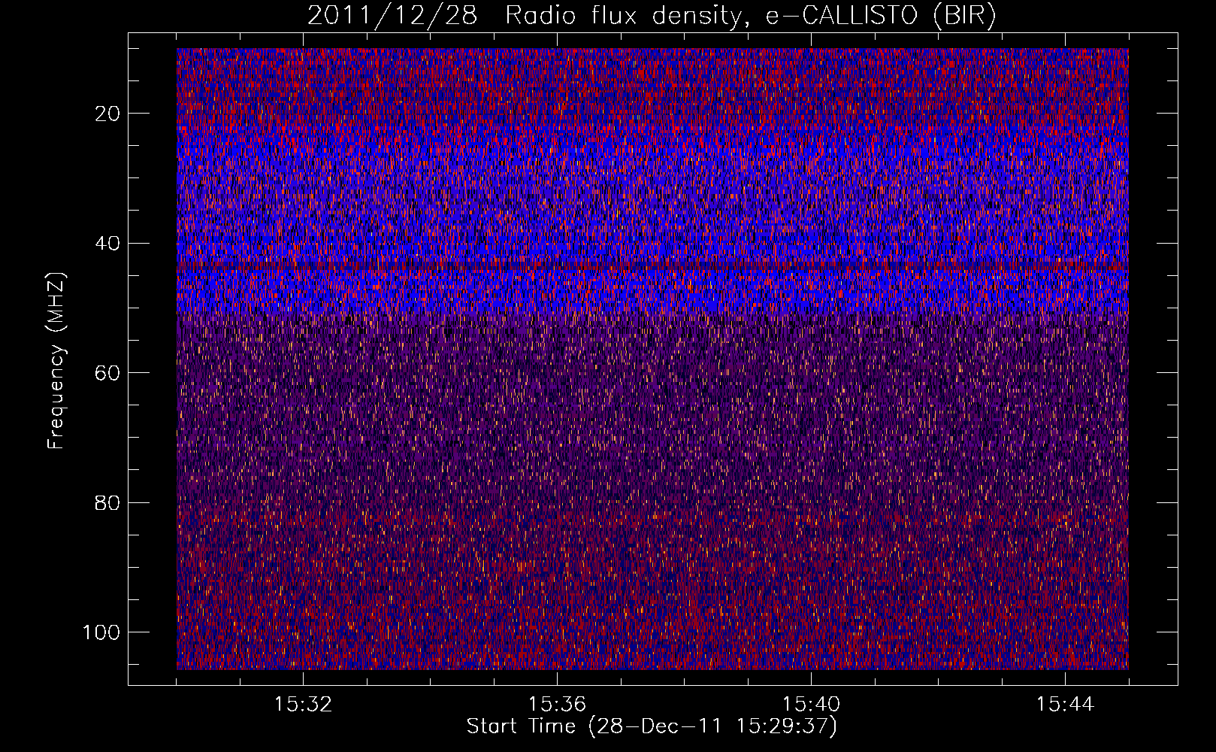Click the 15:32 time tick label
The width and height of the screenshot is (1216, 752).
click(x=303, y=705)
